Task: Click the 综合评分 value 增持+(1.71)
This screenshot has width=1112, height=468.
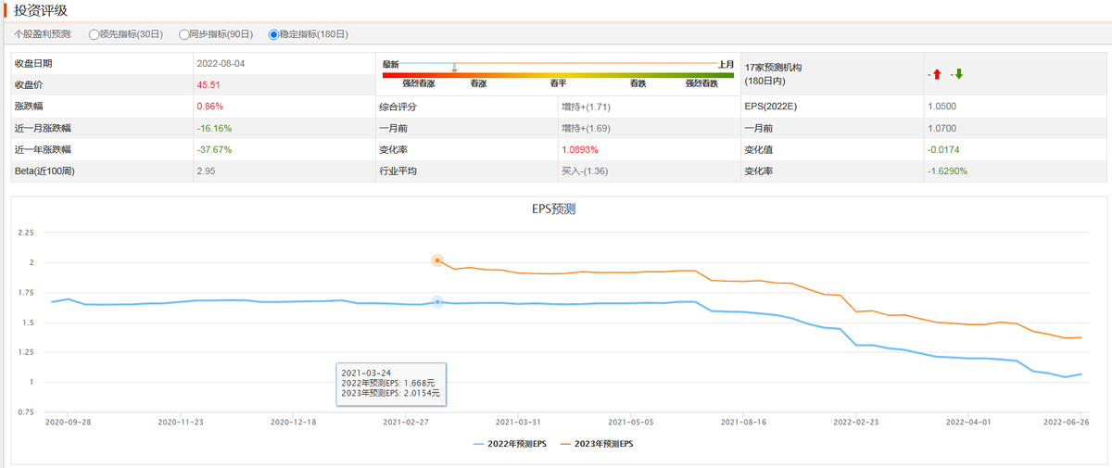Action: point(586,107)
